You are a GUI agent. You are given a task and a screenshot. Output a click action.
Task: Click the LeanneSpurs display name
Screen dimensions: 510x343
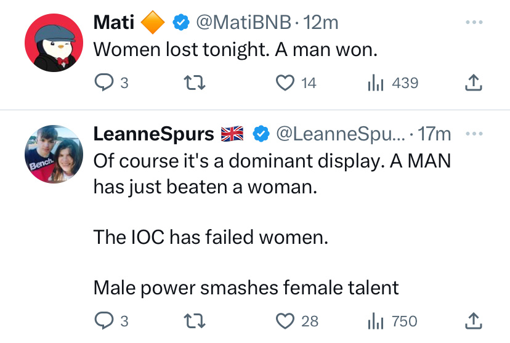pos(153,134)
